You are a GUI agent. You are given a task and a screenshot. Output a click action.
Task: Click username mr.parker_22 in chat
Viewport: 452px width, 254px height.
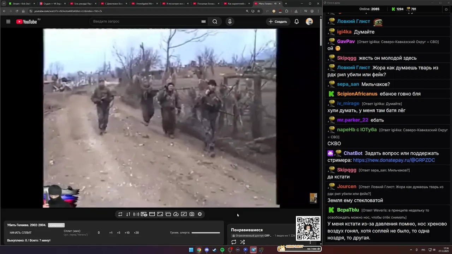(x=352, y=120)
